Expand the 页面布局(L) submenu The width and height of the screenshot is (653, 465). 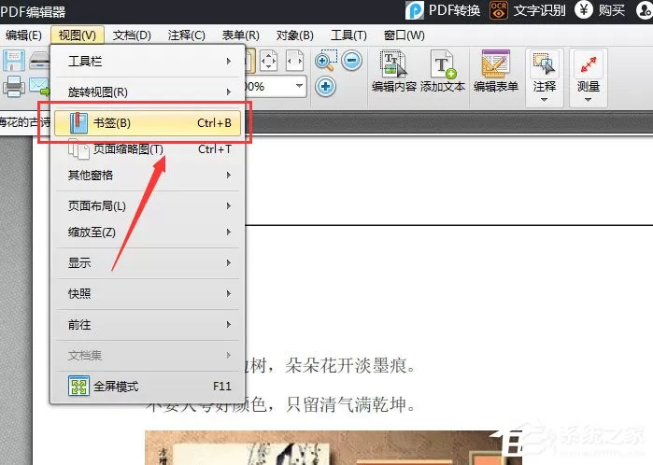click(x=148, y=205)
